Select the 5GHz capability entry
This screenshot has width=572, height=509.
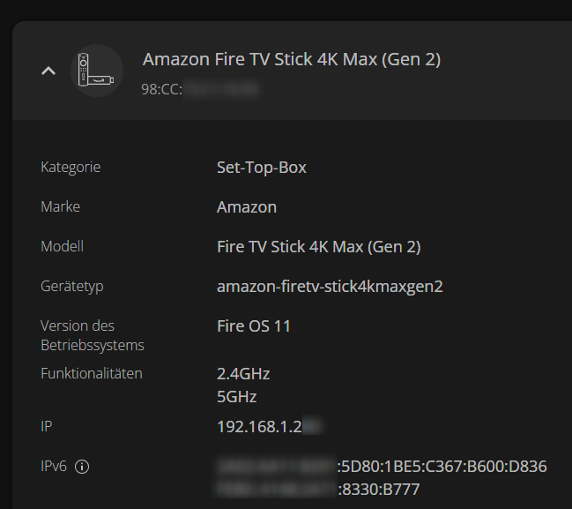237,396
